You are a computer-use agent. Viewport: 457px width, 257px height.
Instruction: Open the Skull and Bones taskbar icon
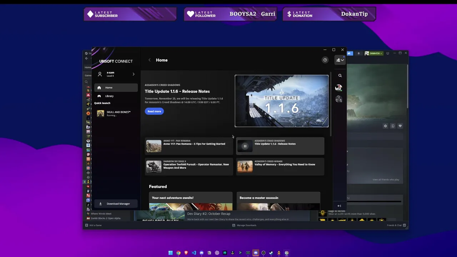tap(279, 253)
